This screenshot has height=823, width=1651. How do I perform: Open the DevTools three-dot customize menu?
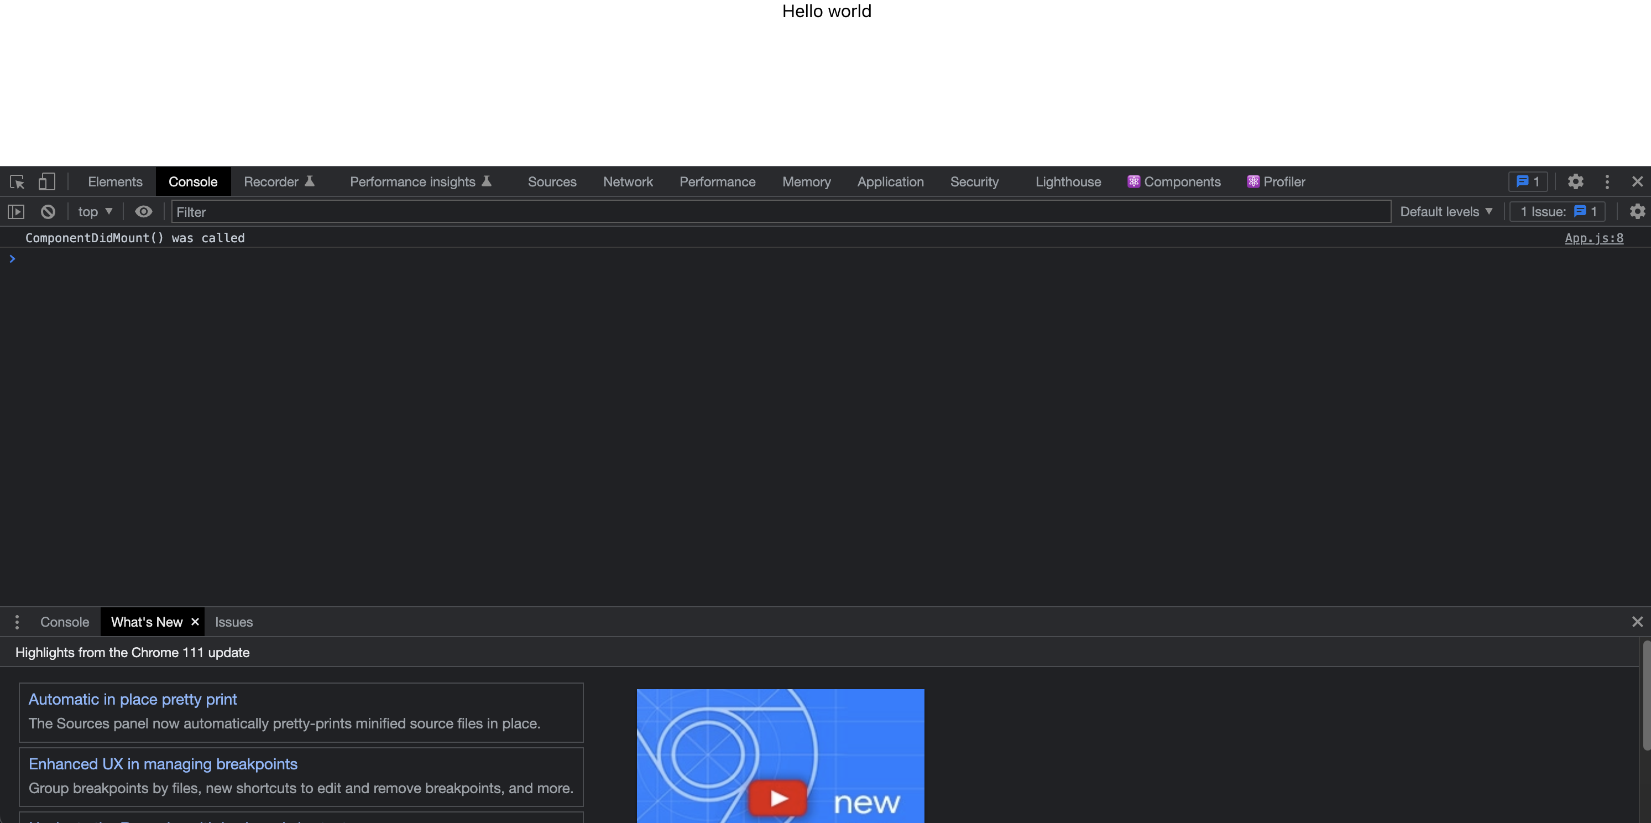1607,182
